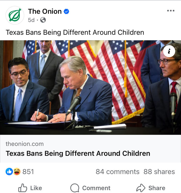The height and width of the screenshot is (193, 181).
Task: Open The Onion page name link
Action: 45,12
